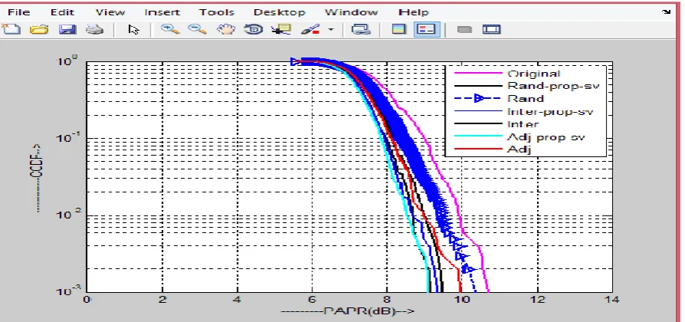
Task: Click the Show Plot Tools icon
Action: [492, 29]
